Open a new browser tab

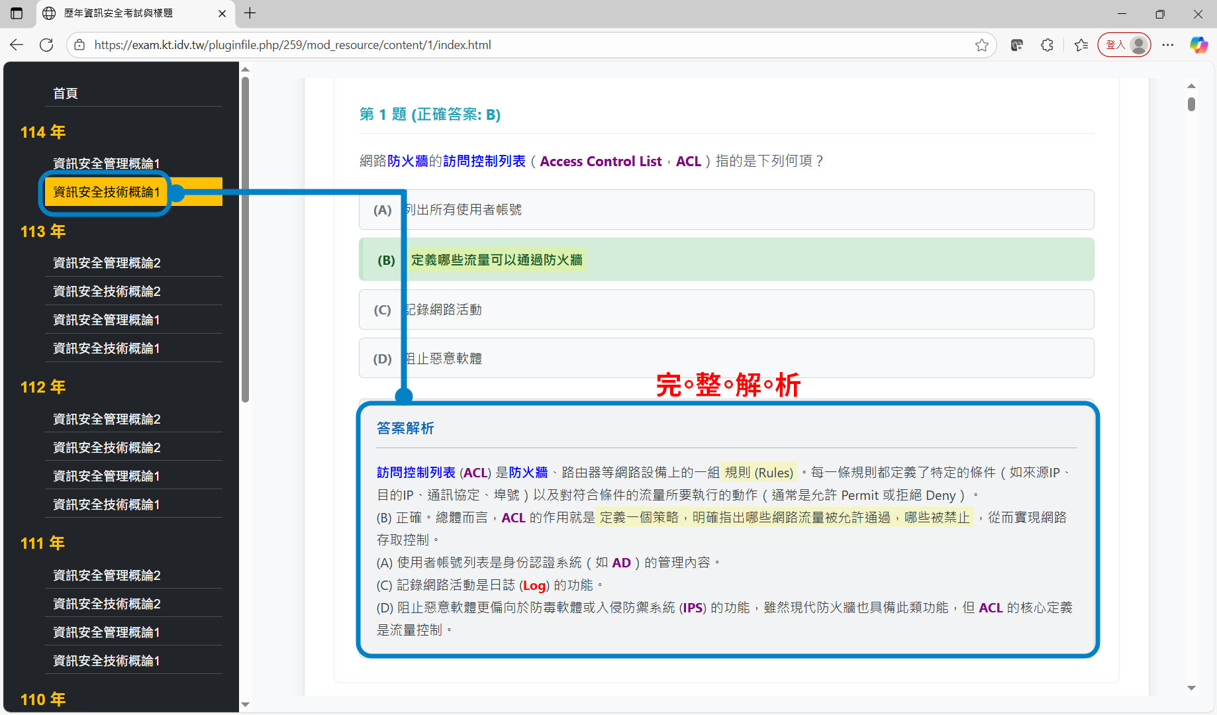(250, 13)
